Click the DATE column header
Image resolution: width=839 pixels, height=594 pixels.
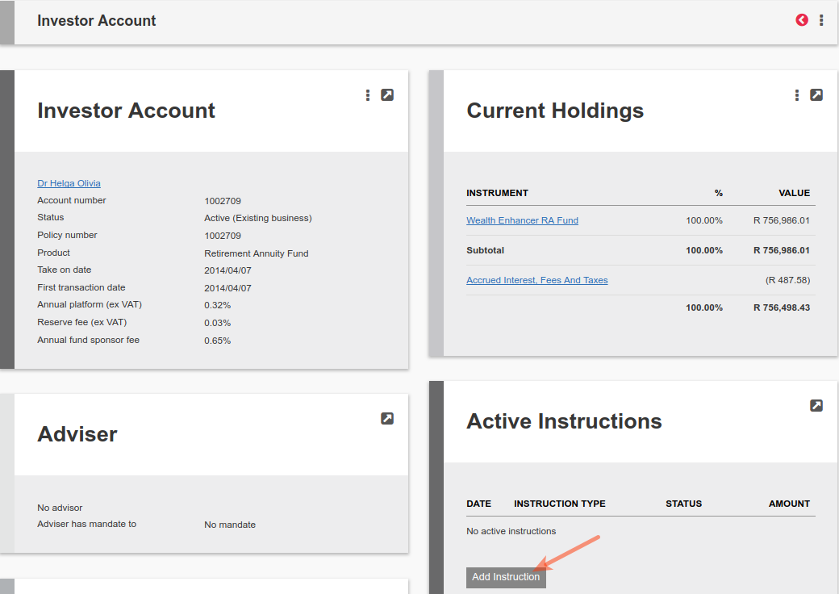(479, 504)
